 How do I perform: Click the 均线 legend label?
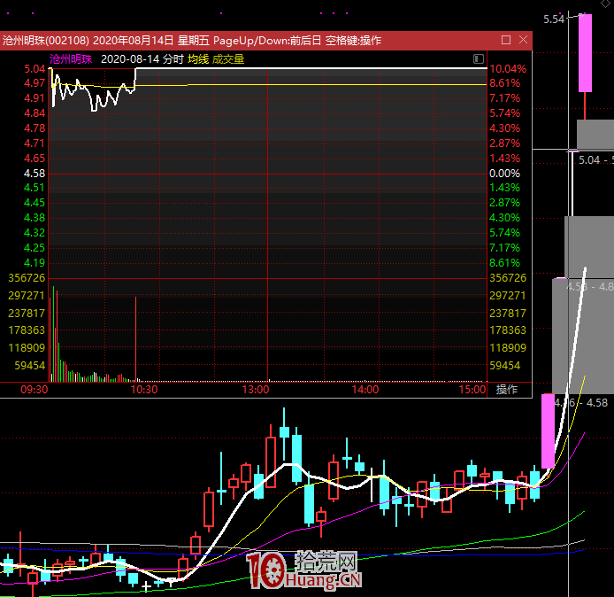click(x=198, y=59)
